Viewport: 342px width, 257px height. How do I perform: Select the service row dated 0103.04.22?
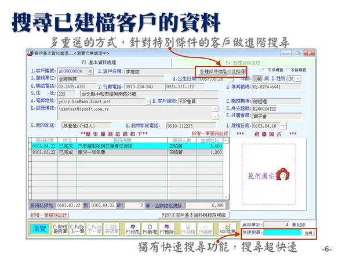point(128,146)
